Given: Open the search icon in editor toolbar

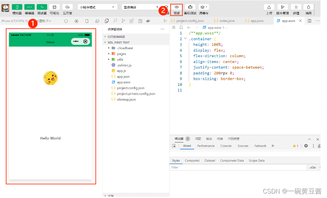Looking at the screenshot, I should coord(115,21).
